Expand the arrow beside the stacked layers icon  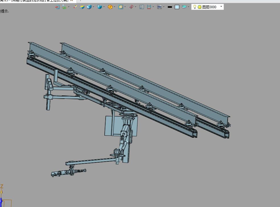[x=188, y=7]
